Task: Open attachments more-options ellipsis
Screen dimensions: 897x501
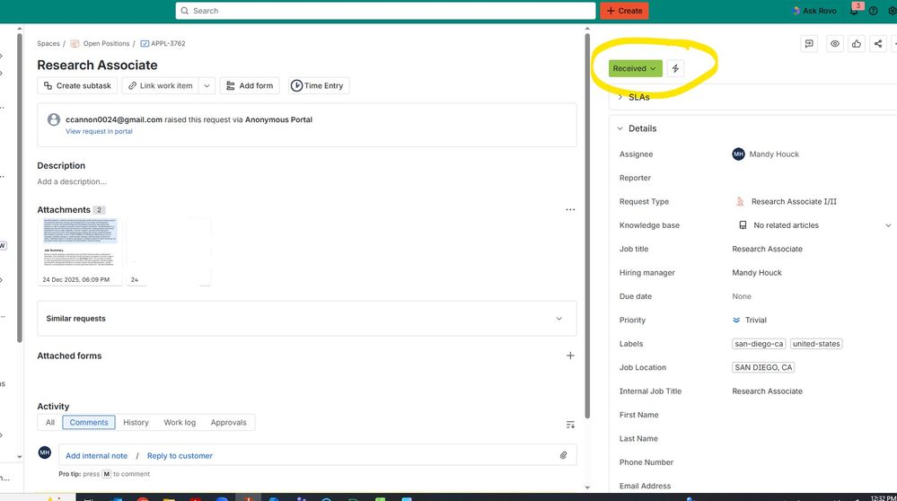Action: (x=570, y=210)
